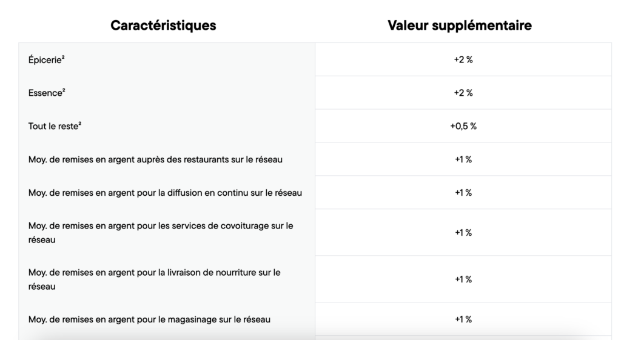The width and height of the screenshot is (621, 340).
Task: Open footnote 2 beside Essence
Action: point(64,91)
